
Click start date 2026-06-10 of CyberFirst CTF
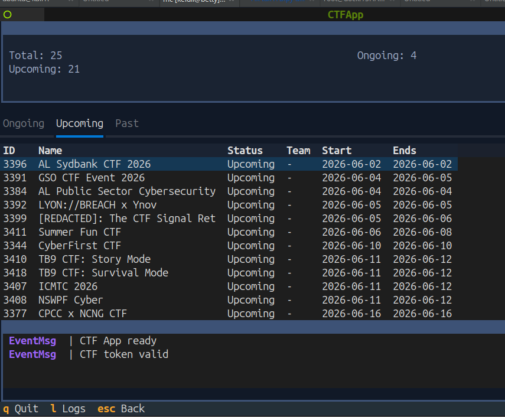pos(351,246)
